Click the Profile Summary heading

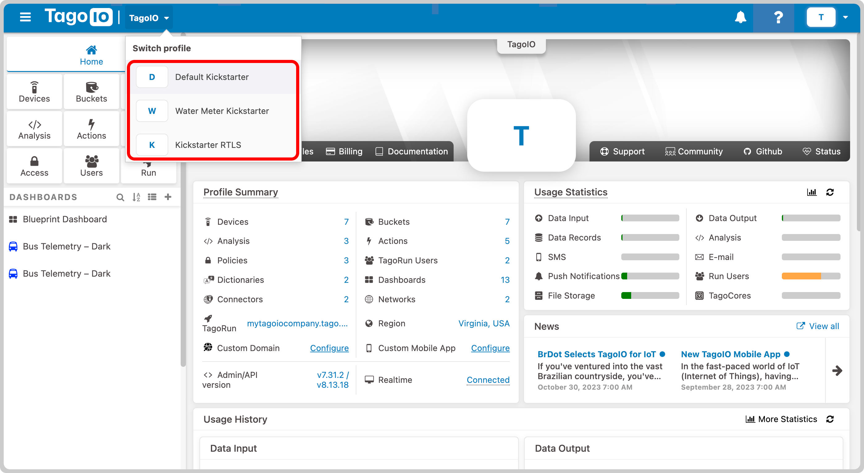(241, 192)
